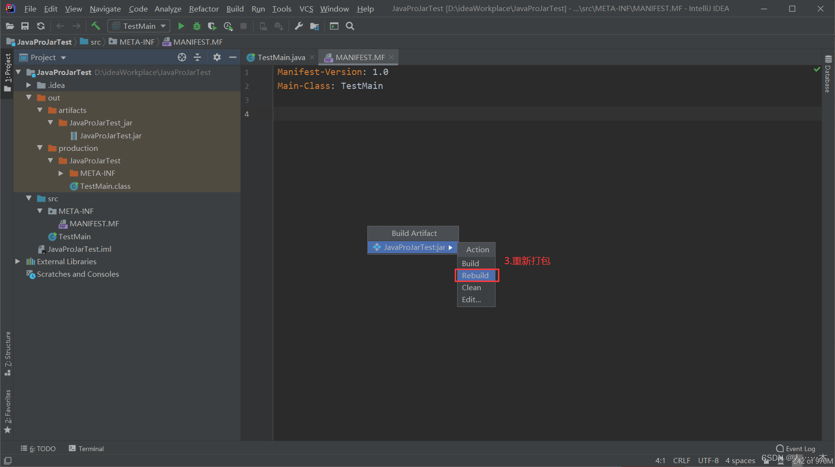
Task: Click the 4:1 cursor position indicator
Action: click(660, 460)
